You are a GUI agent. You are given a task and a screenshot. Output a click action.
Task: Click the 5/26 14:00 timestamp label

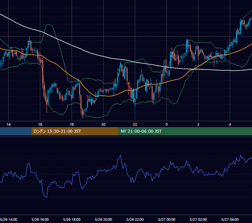(x=9, y=219)
